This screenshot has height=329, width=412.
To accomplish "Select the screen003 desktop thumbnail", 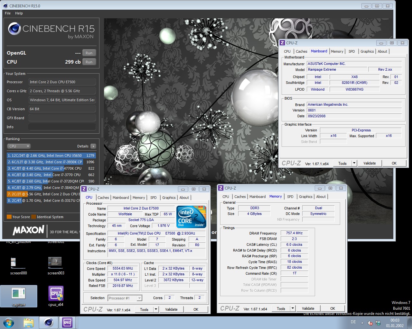I will [56, 266].
